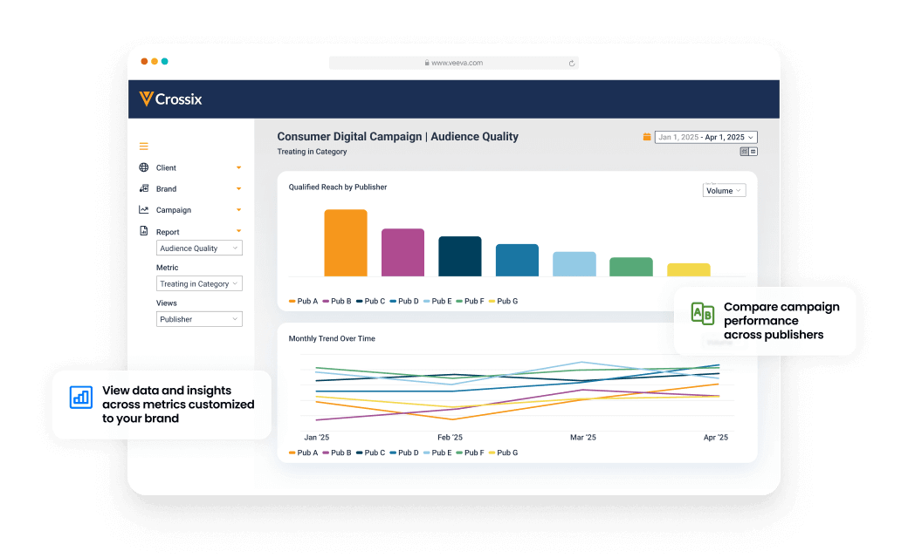908x558 pixels.
Task: Click the Brand icon in sidebar
Action: coord(144,188)
